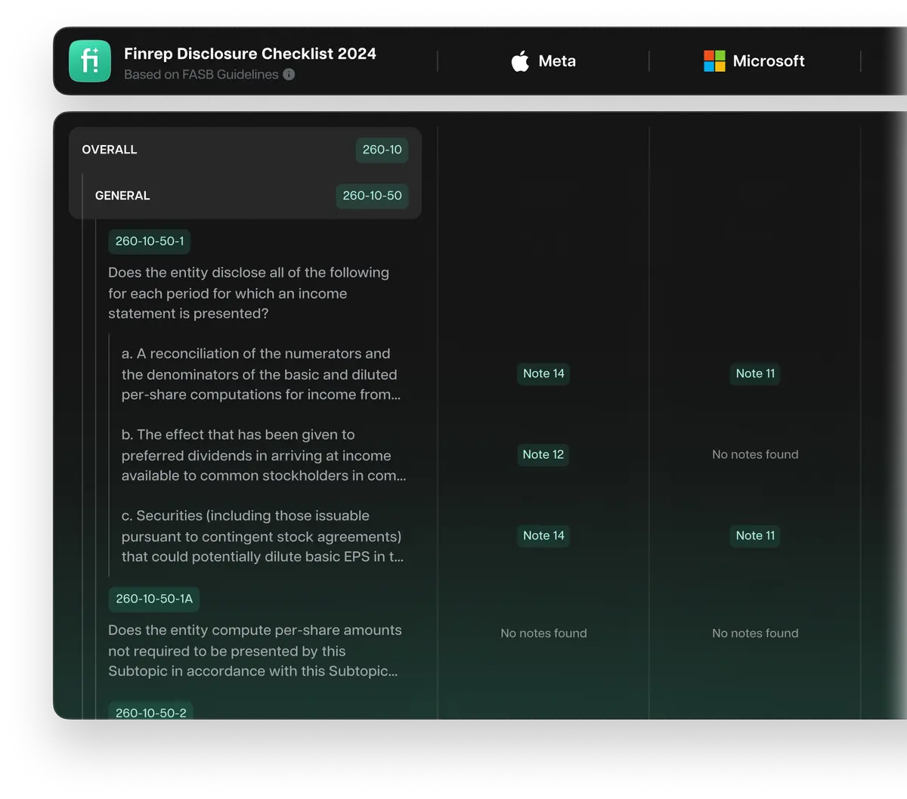The image size is (907, 799).
Task: Expand truncated item b about preferred dividends
Action: pos(263,455)
